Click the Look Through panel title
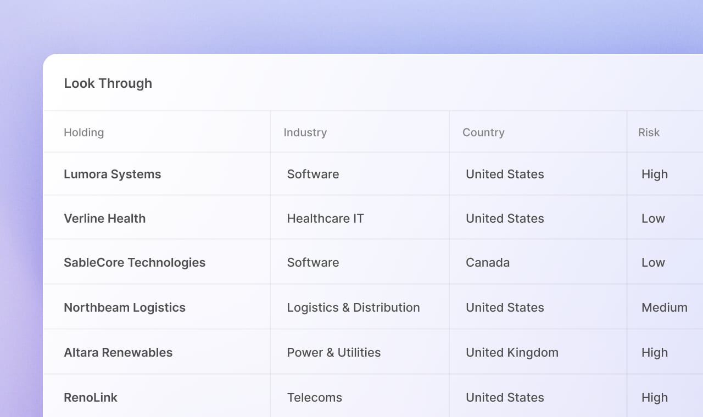Viewport: 703px width, 417px height. [108, 83]
